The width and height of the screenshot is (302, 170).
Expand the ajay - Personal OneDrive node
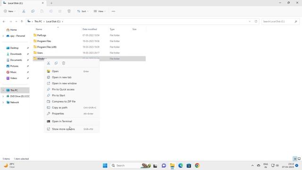pyautogui.click(x=3, y=36)
